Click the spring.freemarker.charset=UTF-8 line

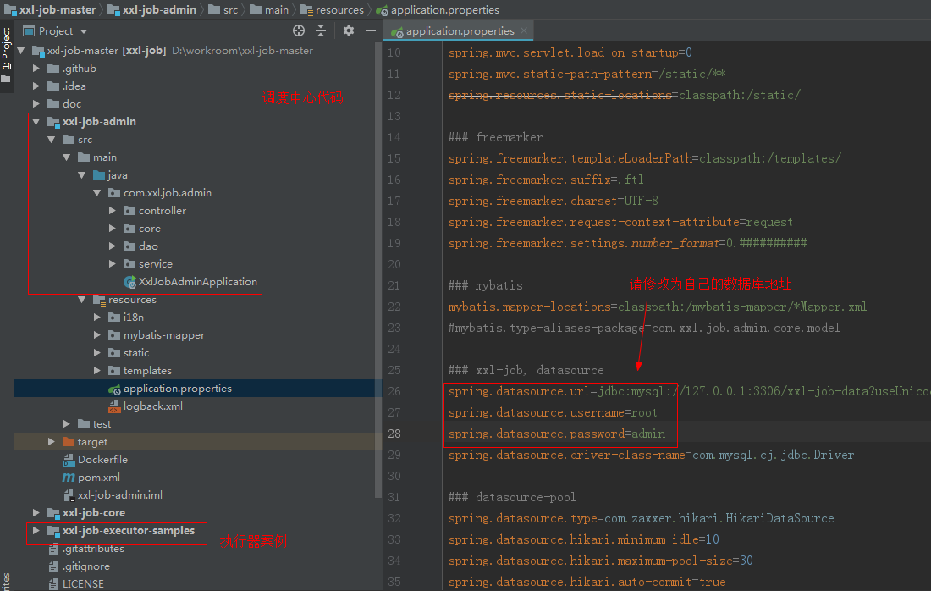[554, 202]
